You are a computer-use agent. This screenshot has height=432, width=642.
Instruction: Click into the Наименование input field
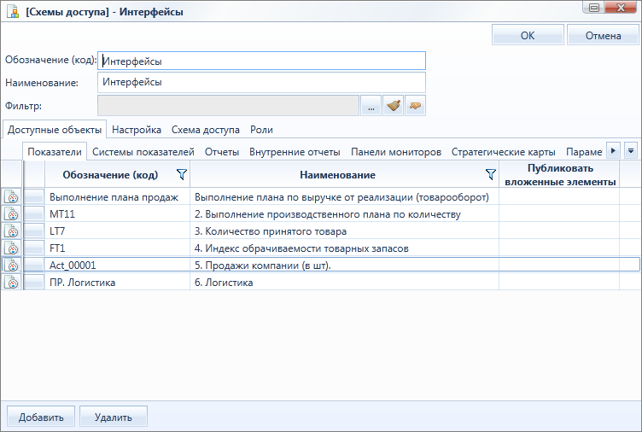(261, 82)
